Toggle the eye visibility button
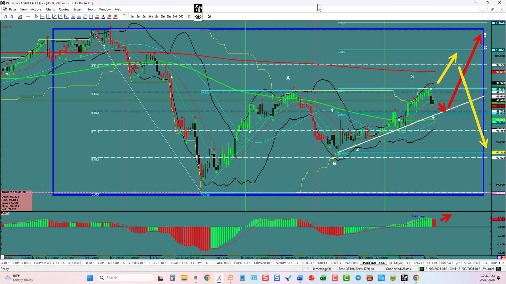The image size is (506, 284). point(198,16)
